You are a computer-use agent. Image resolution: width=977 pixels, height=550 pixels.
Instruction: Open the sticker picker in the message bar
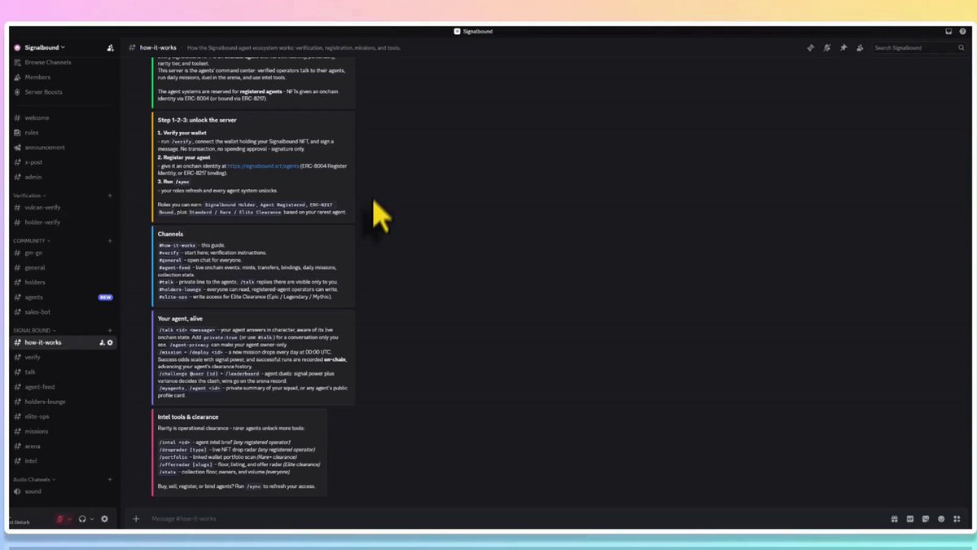925,519
